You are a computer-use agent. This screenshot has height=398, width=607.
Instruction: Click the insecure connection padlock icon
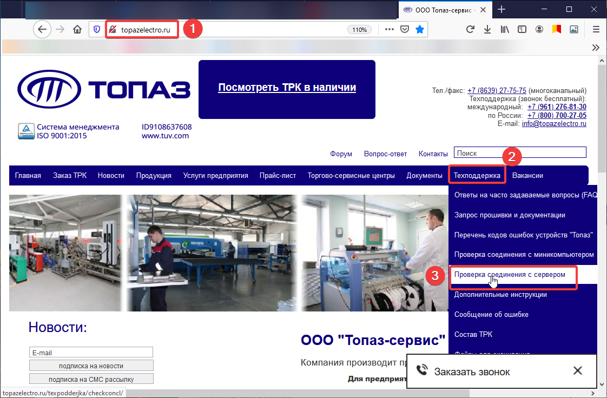[113, 29]
